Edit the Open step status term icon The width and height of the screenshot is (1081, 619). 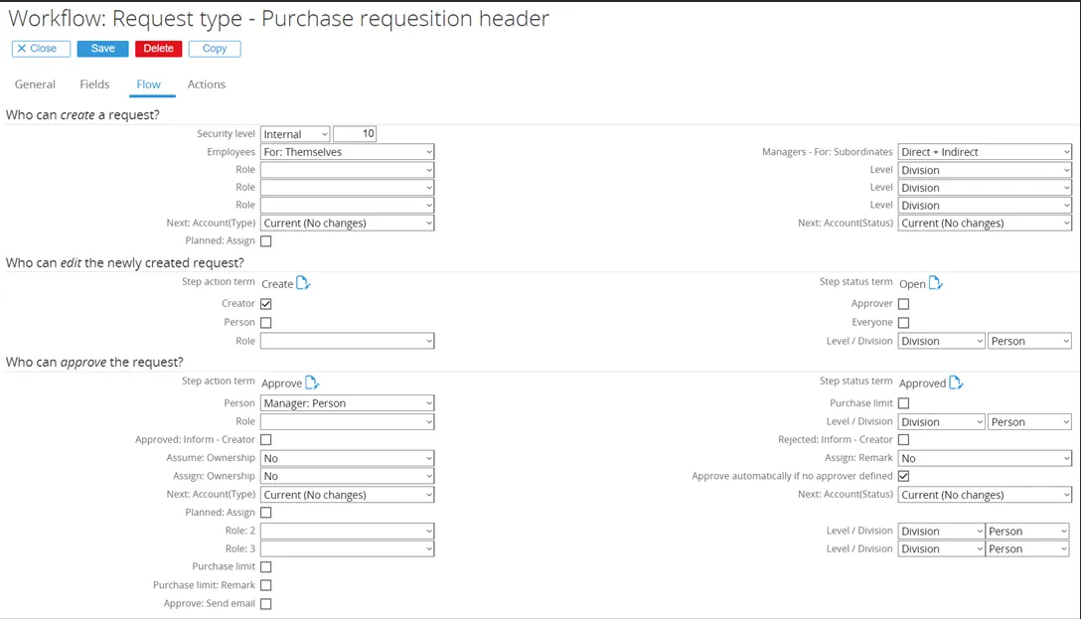pyautogui.click(x=935, y=283)
